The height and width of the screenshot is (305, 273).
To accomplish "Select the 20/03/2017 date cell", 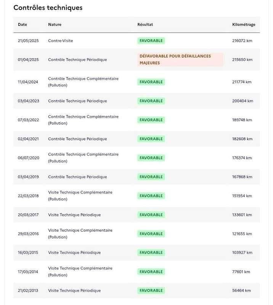I will click(28, 215).
